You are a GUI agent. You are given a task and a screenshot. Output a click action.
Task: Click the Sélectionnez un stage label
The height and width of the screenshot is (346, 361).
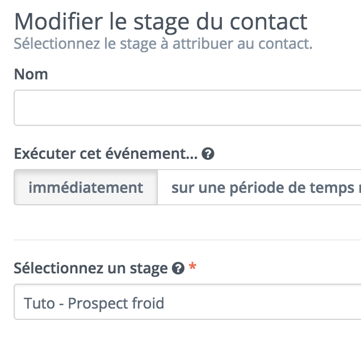click(x=91, y=268)
